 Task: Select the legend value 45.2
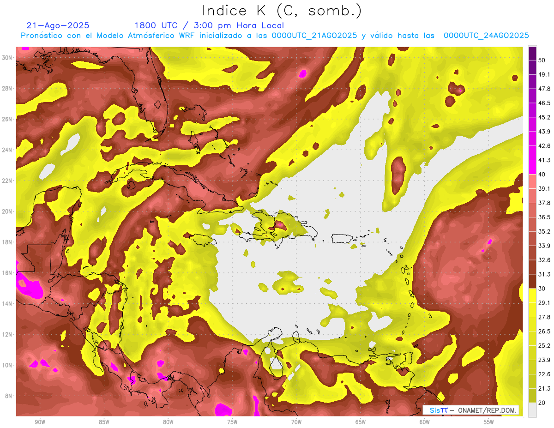544,117
